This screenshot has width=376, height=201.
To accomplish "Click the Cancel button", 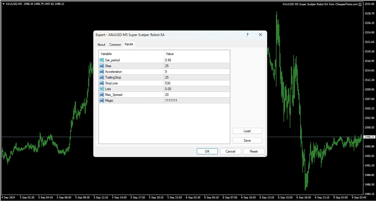I will [x=230, y=151].
